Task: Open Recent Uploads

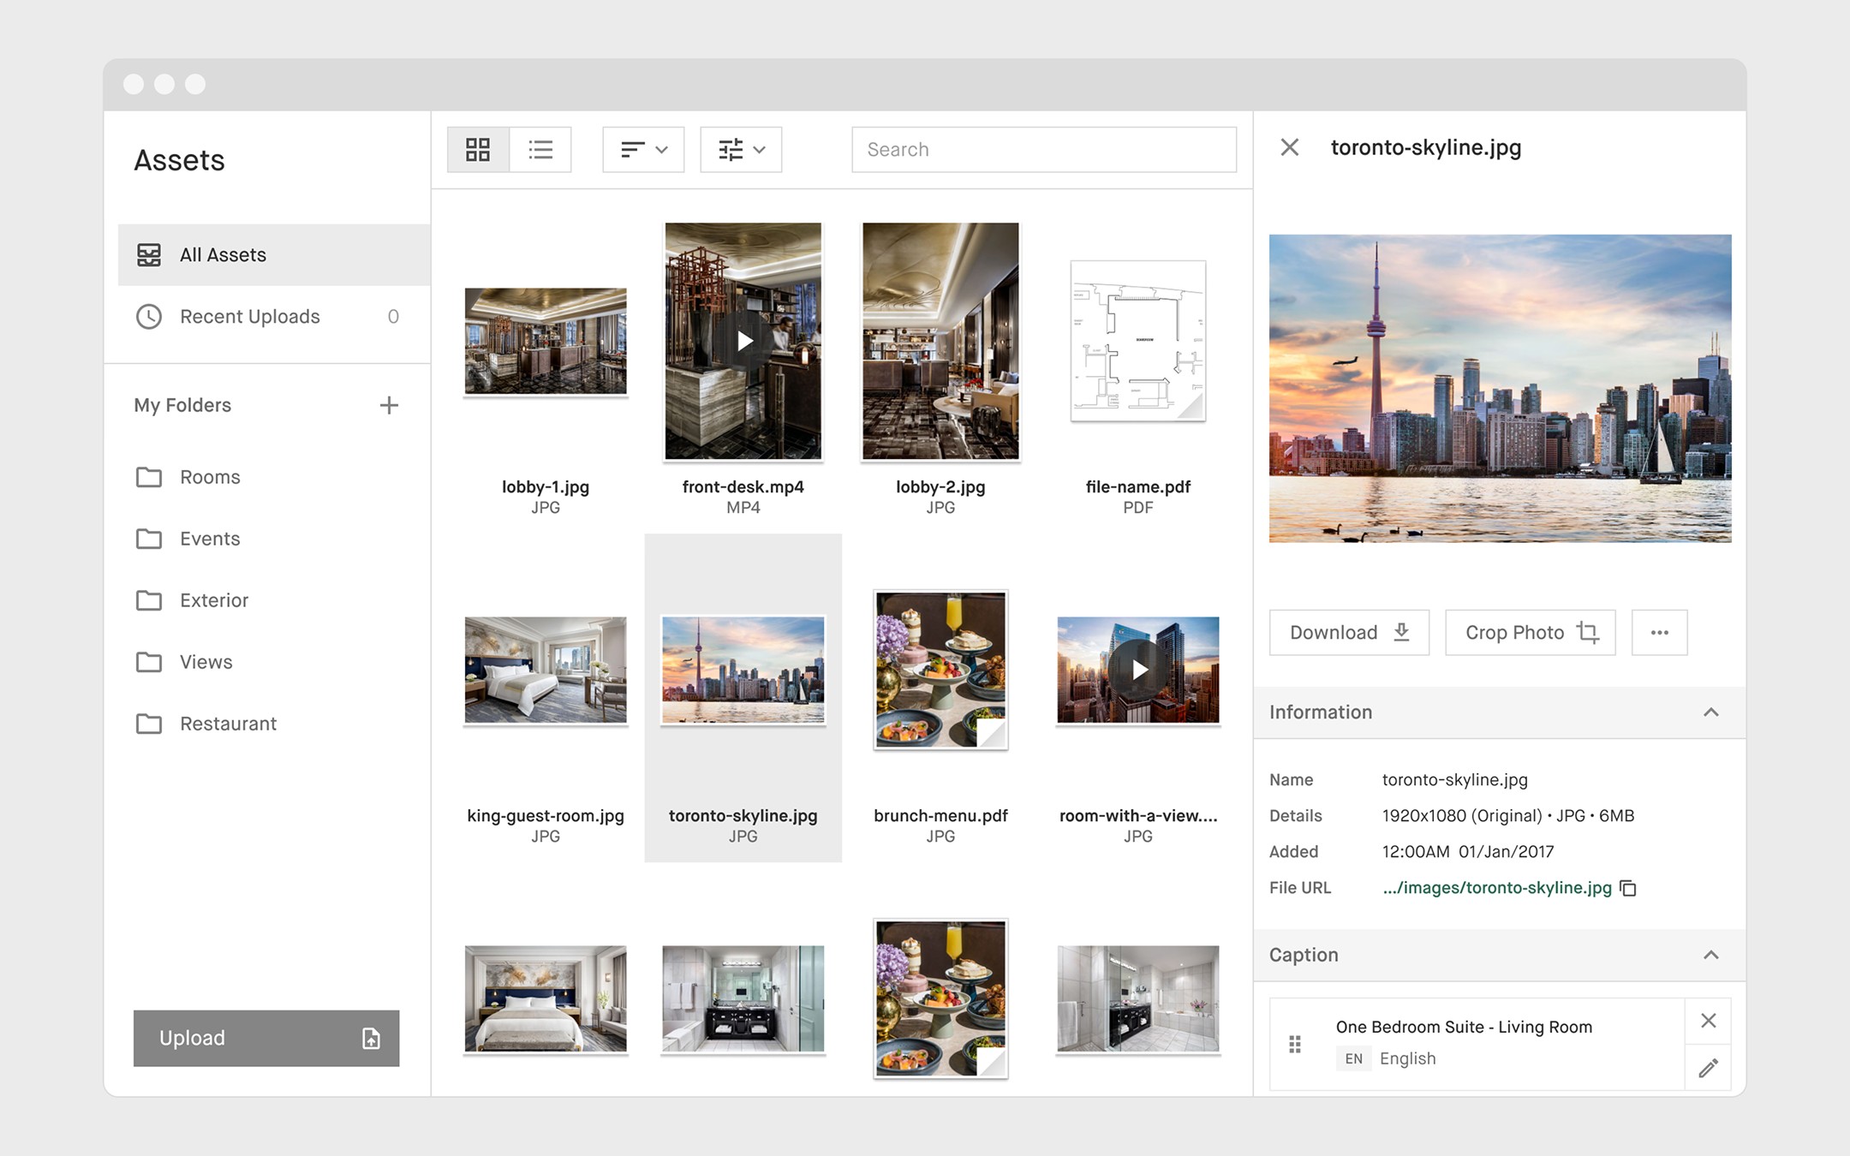Action: pos(248,316)
